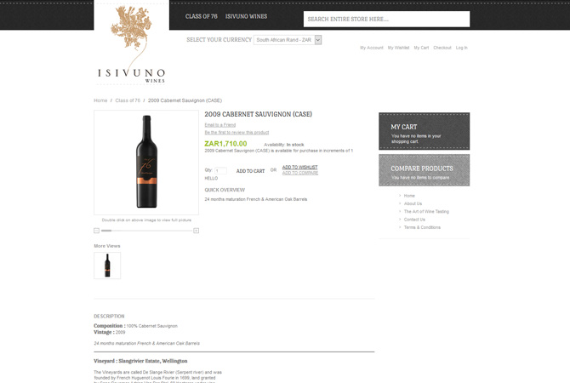This screenshot has width=570, height=383.
Task: Open the Isivuno Wines menu item
Action: [246, 16]
